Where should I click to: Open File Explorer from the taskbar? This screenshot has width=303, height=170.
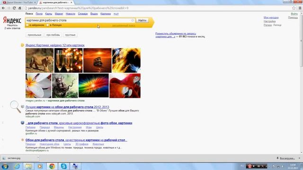[28, 166]
